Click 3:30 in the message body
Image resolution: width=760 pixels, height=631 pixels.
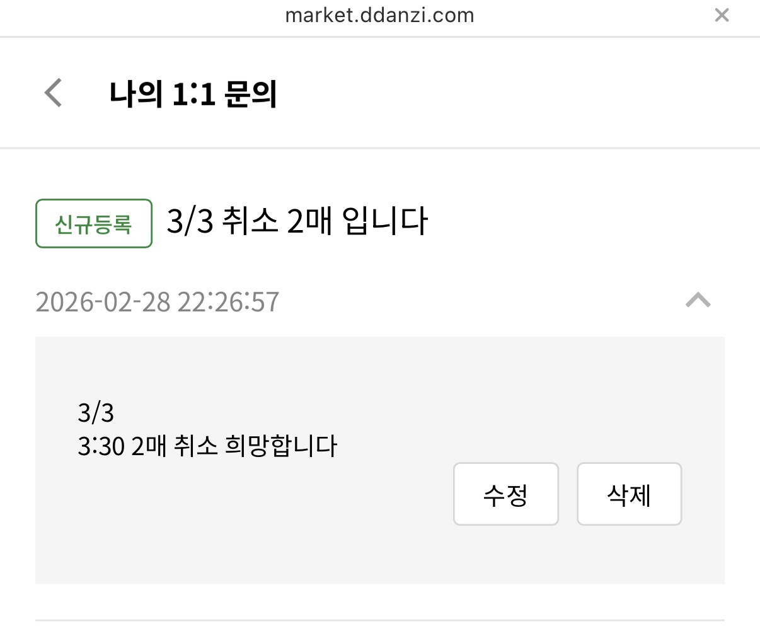click(101, 446)
